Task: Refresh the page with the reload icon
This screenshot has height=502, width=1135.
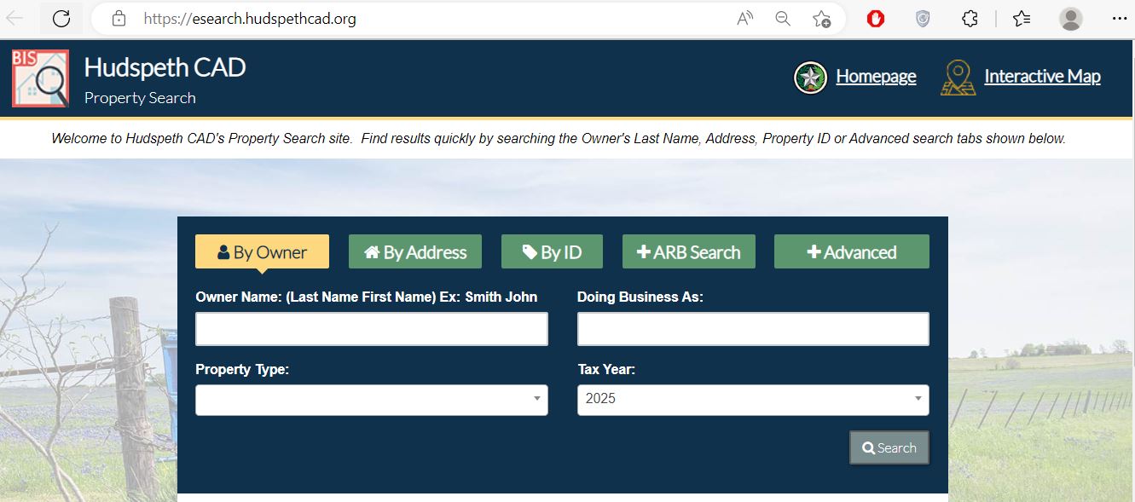Action: 61,19
